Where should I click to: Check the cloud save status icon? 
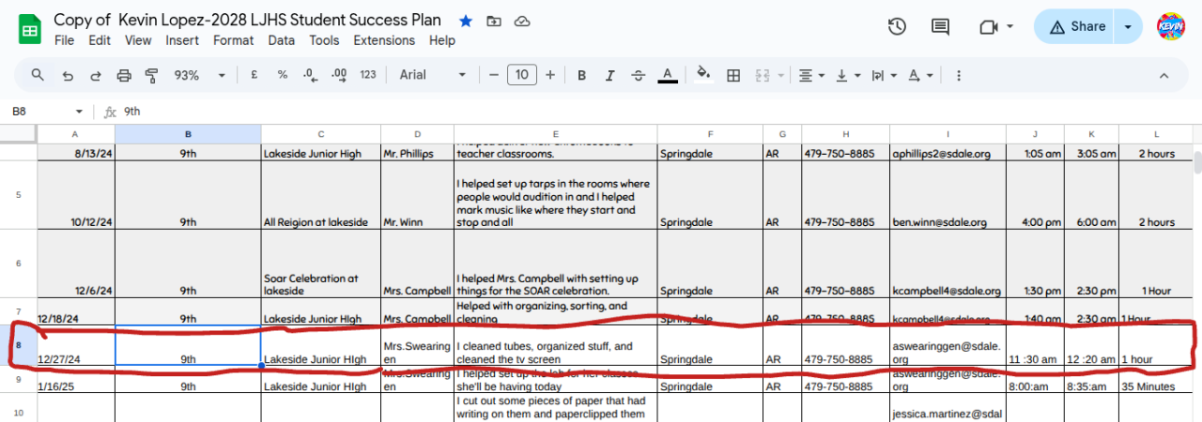(x=522, y=21)
